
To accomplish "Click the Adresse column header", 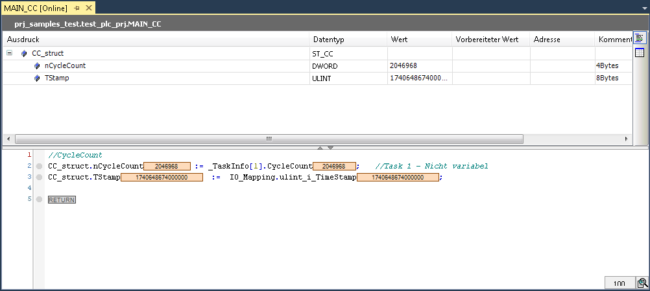I will [x=562, y=40].
